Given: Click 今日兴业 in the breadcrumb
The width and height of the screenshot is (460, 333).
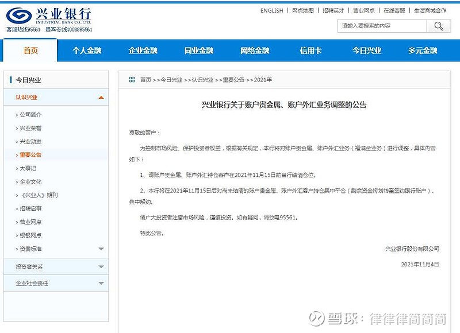Looking at the screenshot, I should (171, 80).
